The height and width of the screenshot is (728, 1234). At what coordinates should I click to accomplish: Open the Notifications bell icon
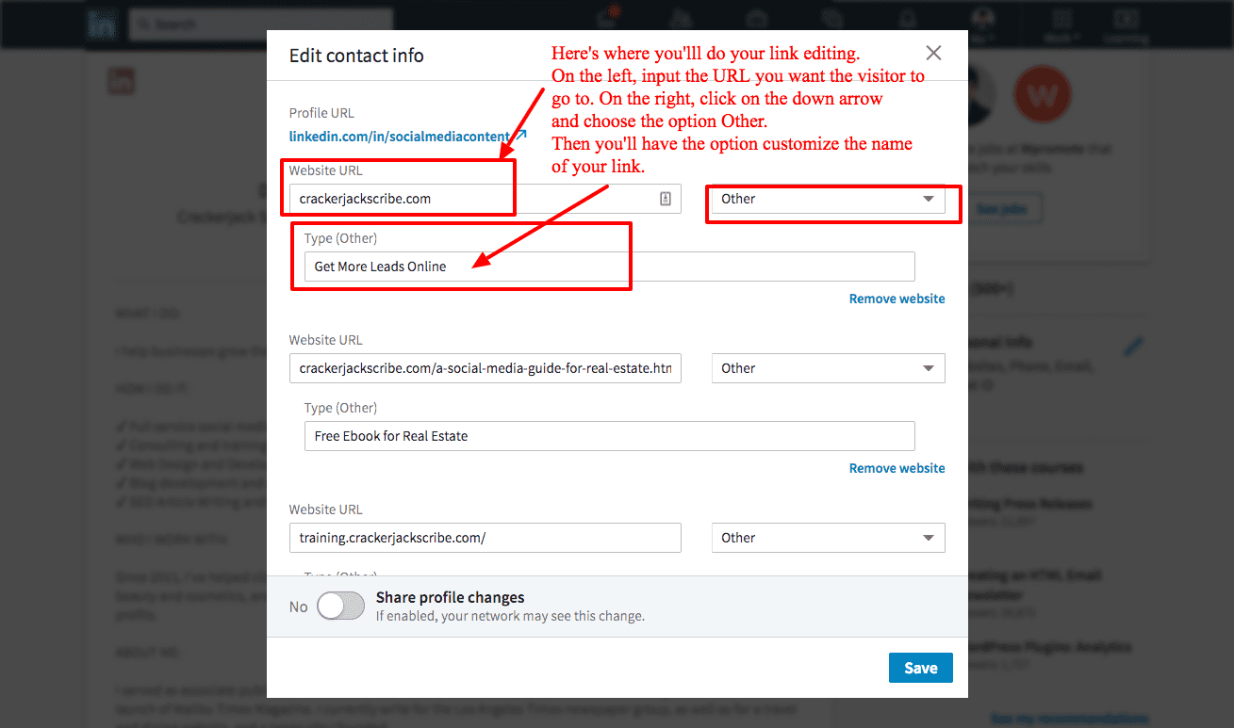(x=908, y=19)
